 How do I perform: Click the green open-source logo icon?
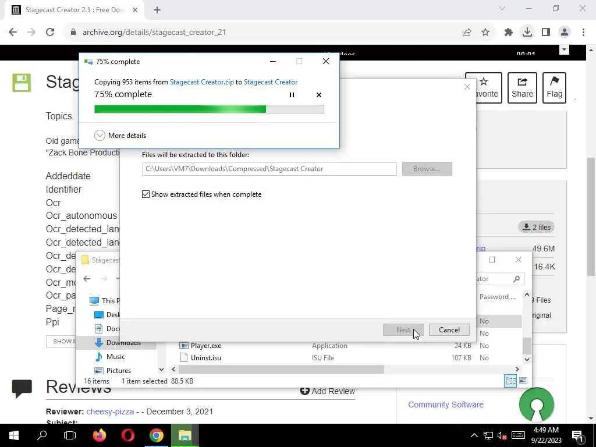point(536,405)
